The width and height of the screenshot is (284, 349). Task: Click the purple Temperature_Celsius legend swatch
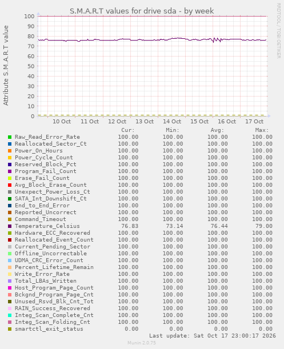point(10,226)
